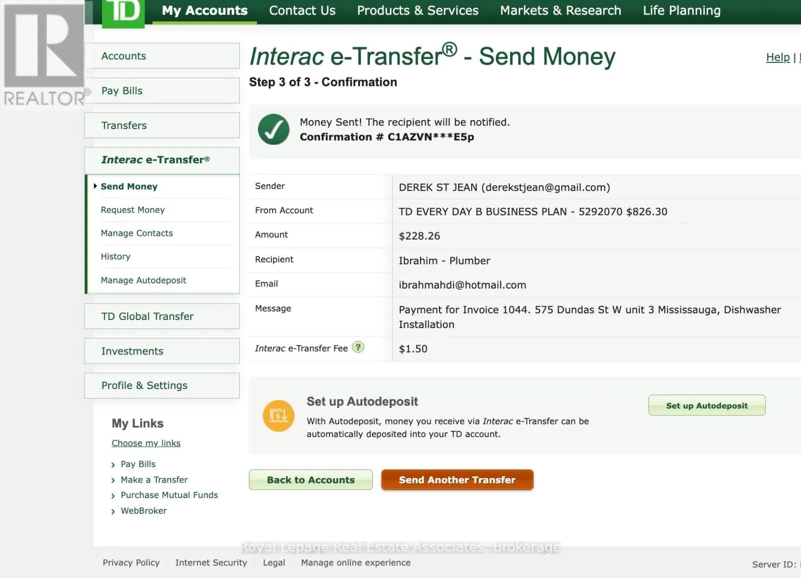801x578 pixels.
Task: Click the green confirmation checkmark icon
Action: 273,129
